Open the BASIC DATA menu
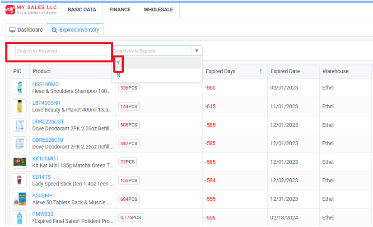Image resolution: width=373 pixels, height=227 pixels. (82, 9)
